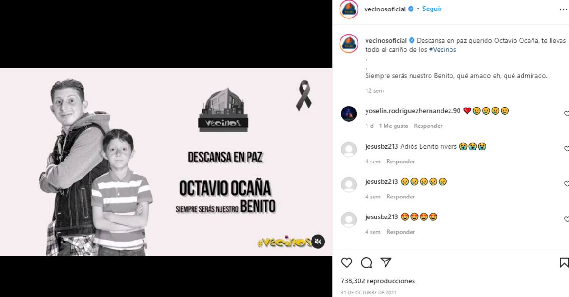
Task: Open comment bubble icon below post
Action: tap(366, 262)
